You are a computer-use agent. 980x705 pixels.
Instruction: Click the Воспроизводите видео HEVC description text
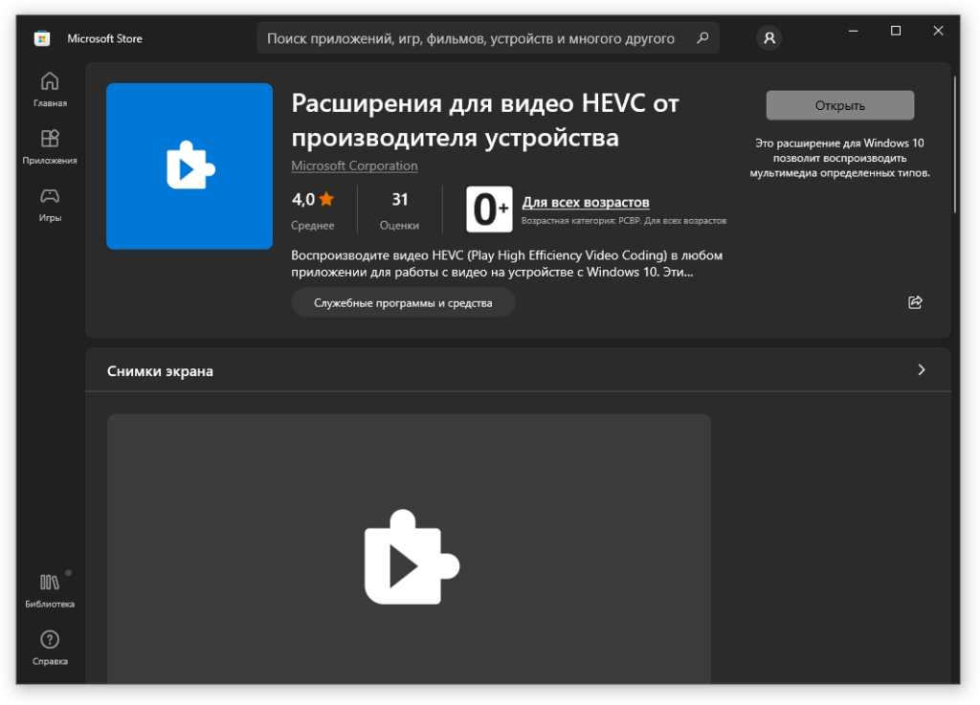(x=507, y=263)
